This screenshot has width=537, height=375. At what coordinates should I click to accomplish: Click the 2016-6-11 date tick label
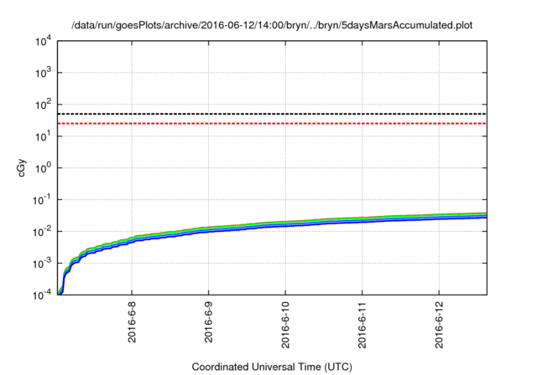[x=362, y=325]
